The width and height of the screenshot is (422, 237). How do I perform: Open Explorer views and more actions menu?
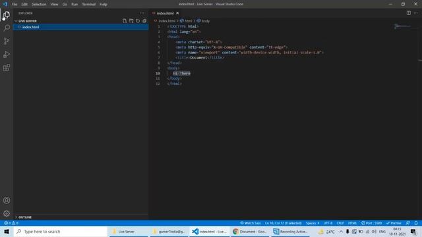pyautogui.click(x=142, y=13)
